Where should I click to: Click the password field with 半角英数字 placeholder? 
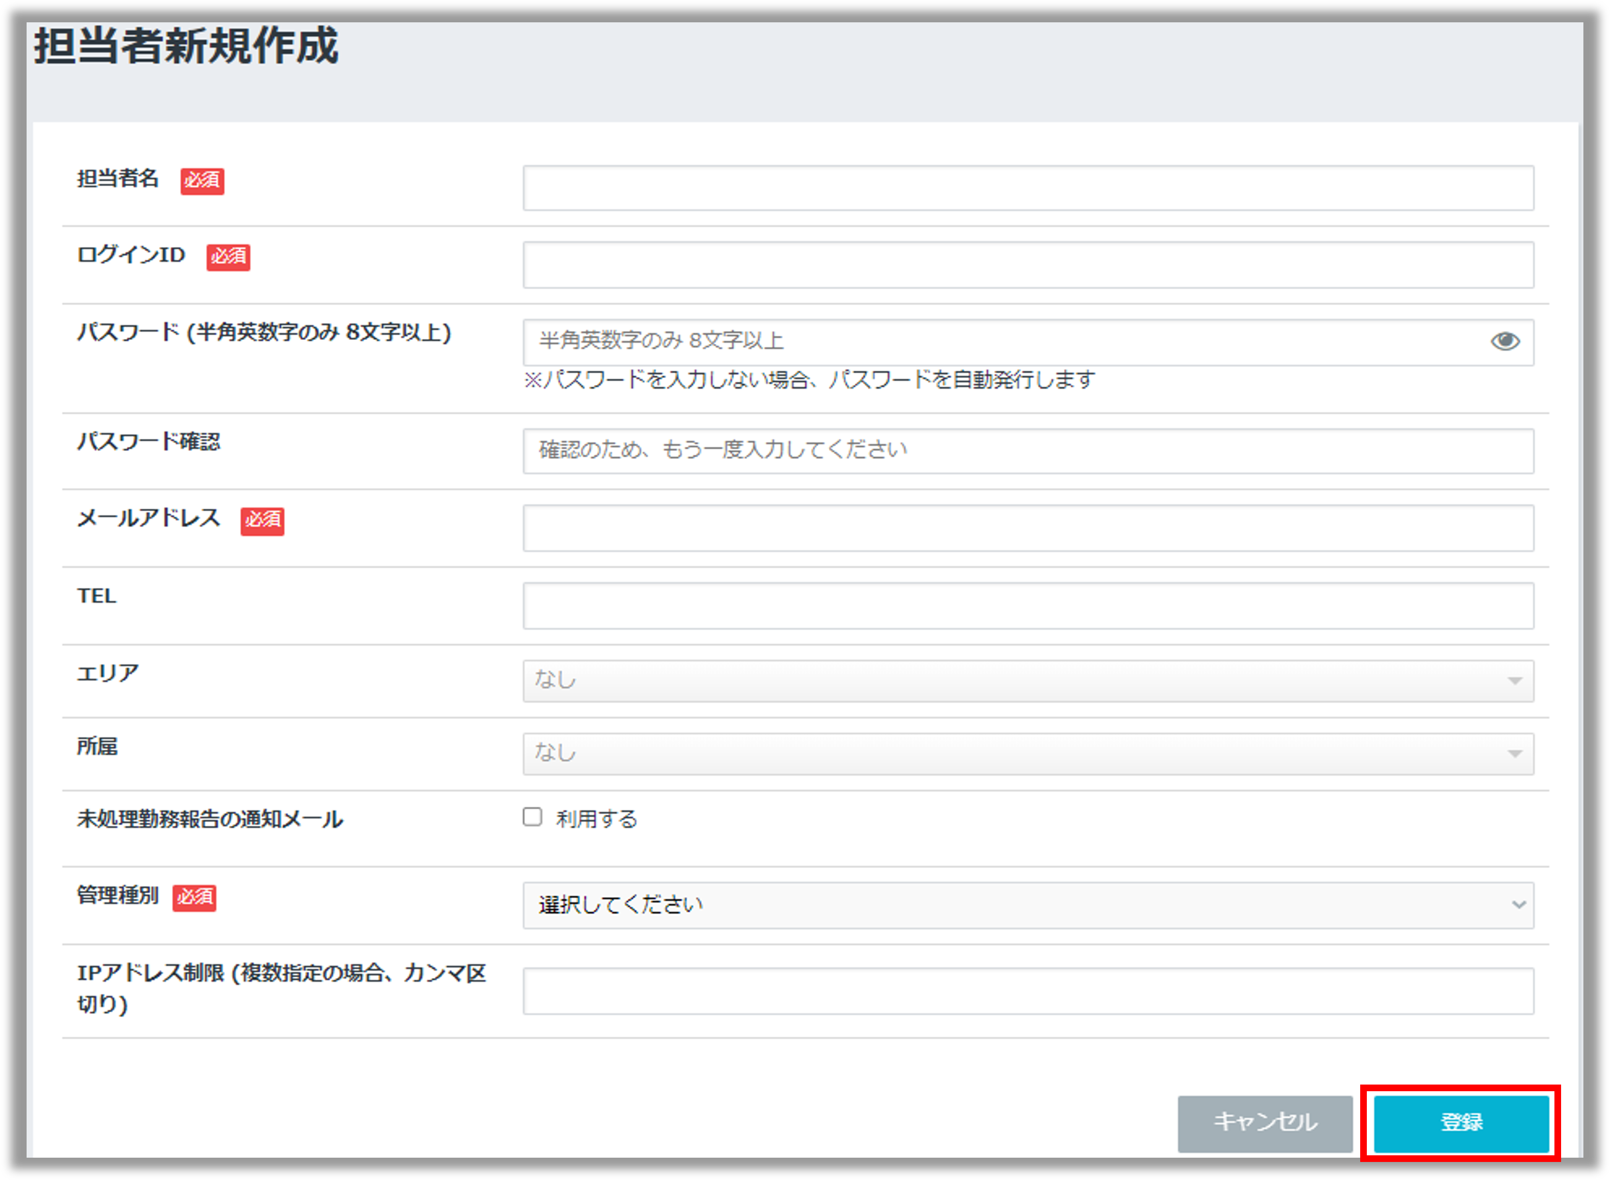point(1000,341)
